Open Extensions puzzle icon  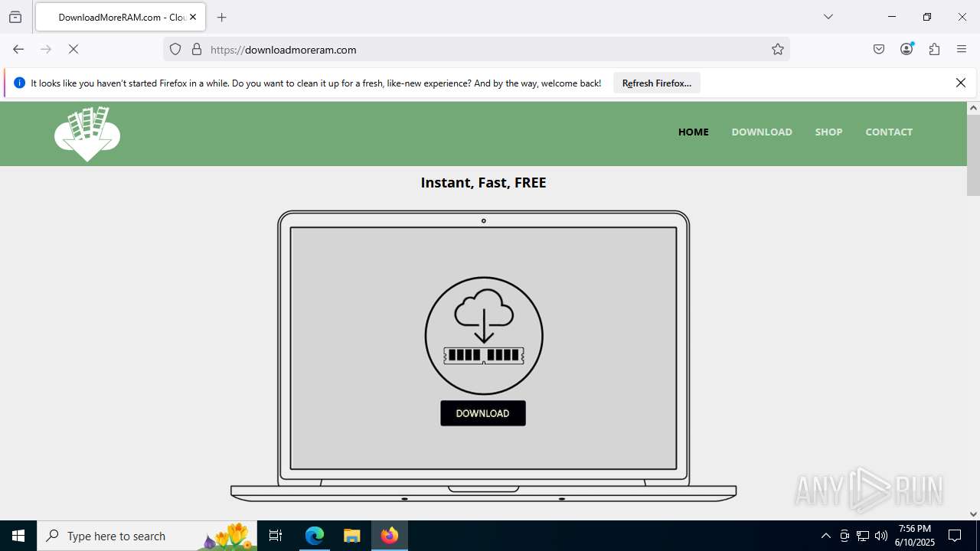pos(934,49)
